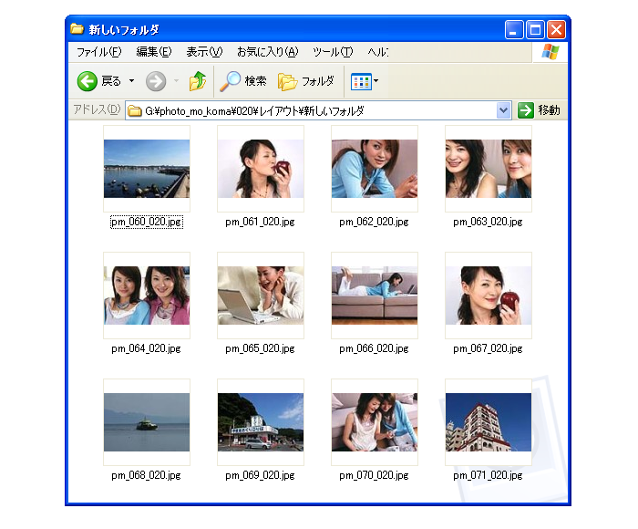Click the file name pm_060_020.jpg
The height and width of the screenshot is (529, 638).
[147, 222]
